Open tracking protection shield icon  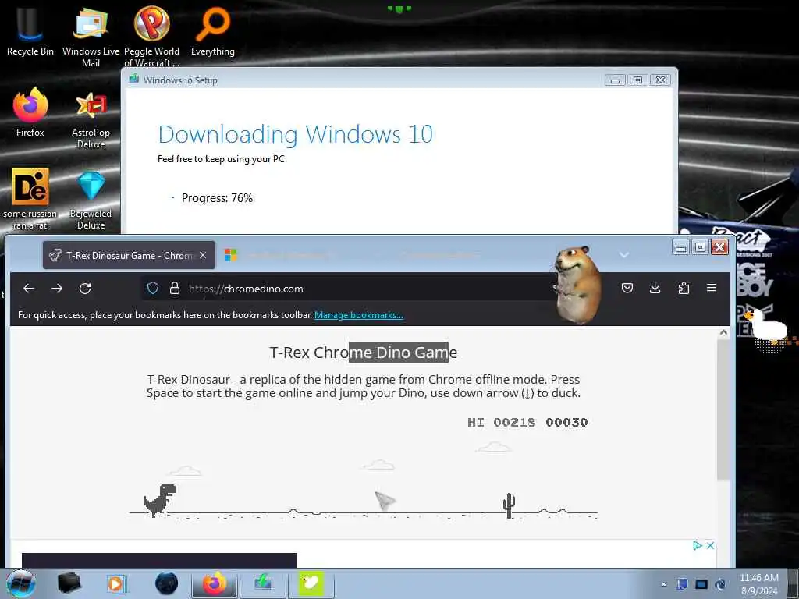[x=152, y=289]
